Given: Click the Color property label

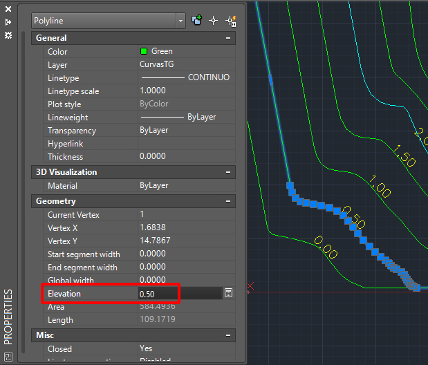Looking at the screenshot, I should tap(57, 52).
